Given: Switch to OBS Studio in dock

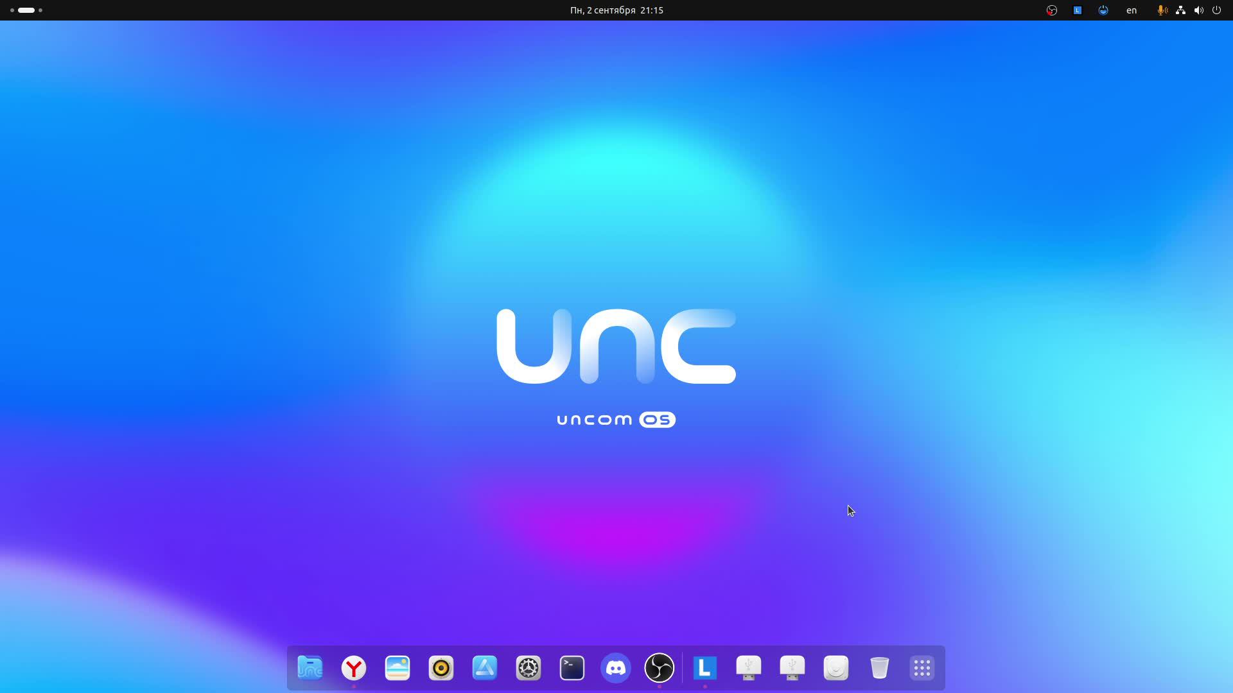Looking at the screenshot, I should 660,668.
